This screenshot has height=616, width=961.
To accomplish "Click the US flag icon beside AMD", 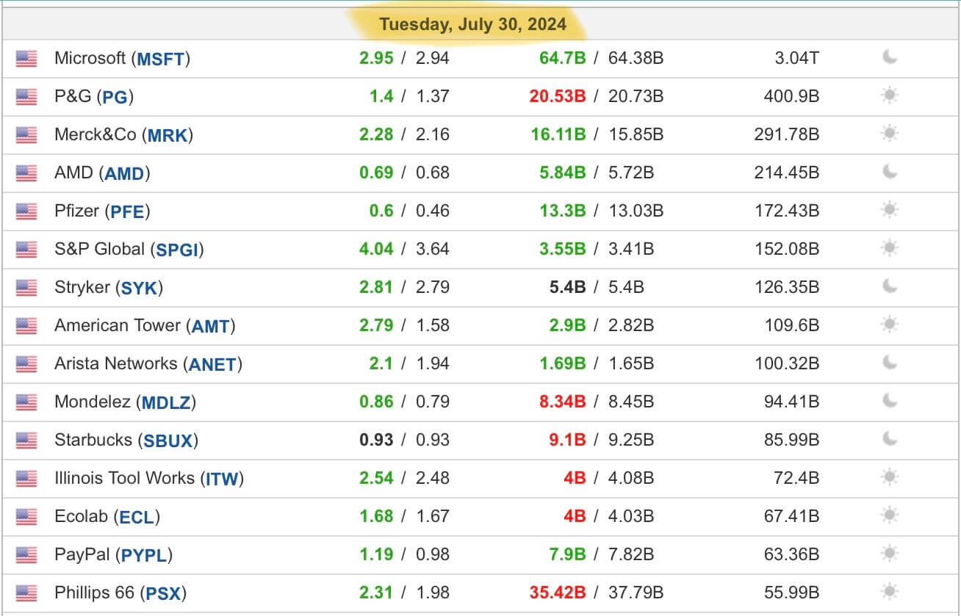I will [26, 173].
